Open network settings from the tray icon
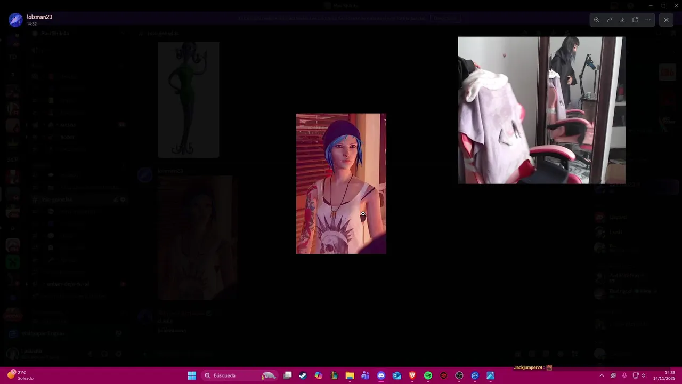The height and width of the screenshot is (384, 682). point(635,375)
